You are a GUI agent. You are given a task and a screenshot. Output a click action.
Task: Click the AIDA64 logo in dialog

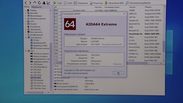70,24
